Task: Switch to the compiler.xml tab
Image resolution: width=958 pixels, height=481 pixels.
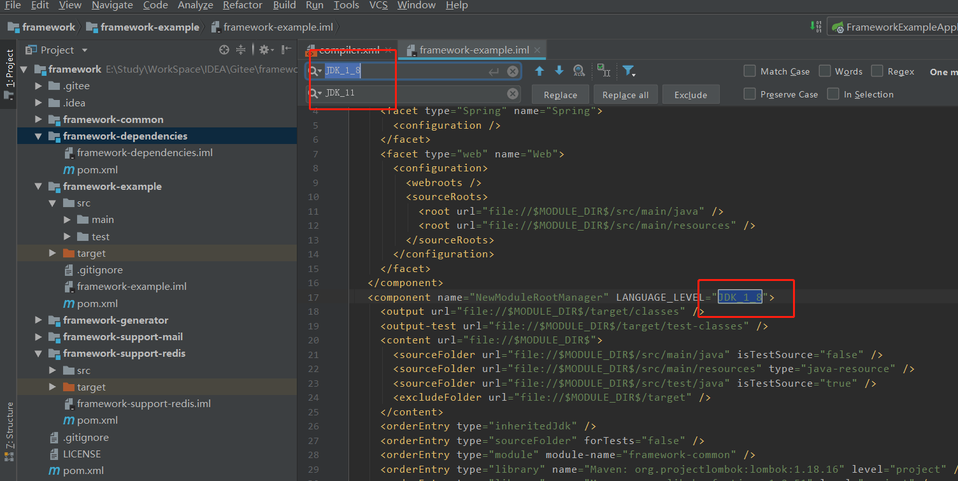Action: pyautogui.click(x=349, y=50)
